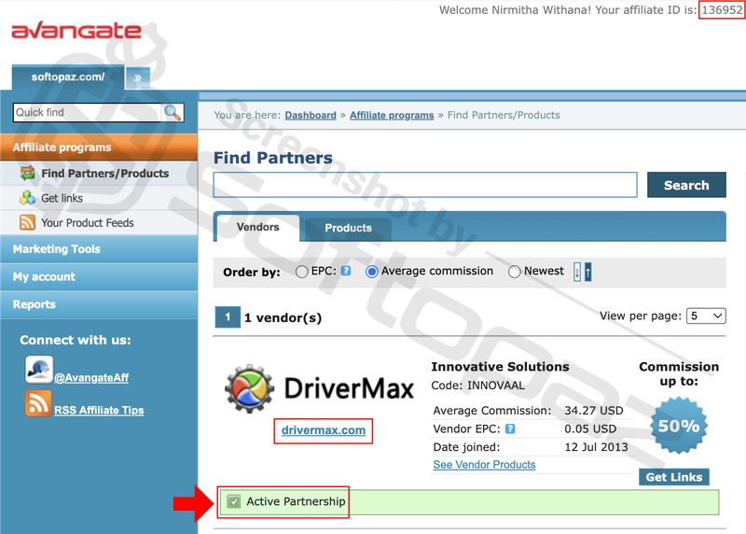
Task: Expand the Reports section
Action: [99, 304]
